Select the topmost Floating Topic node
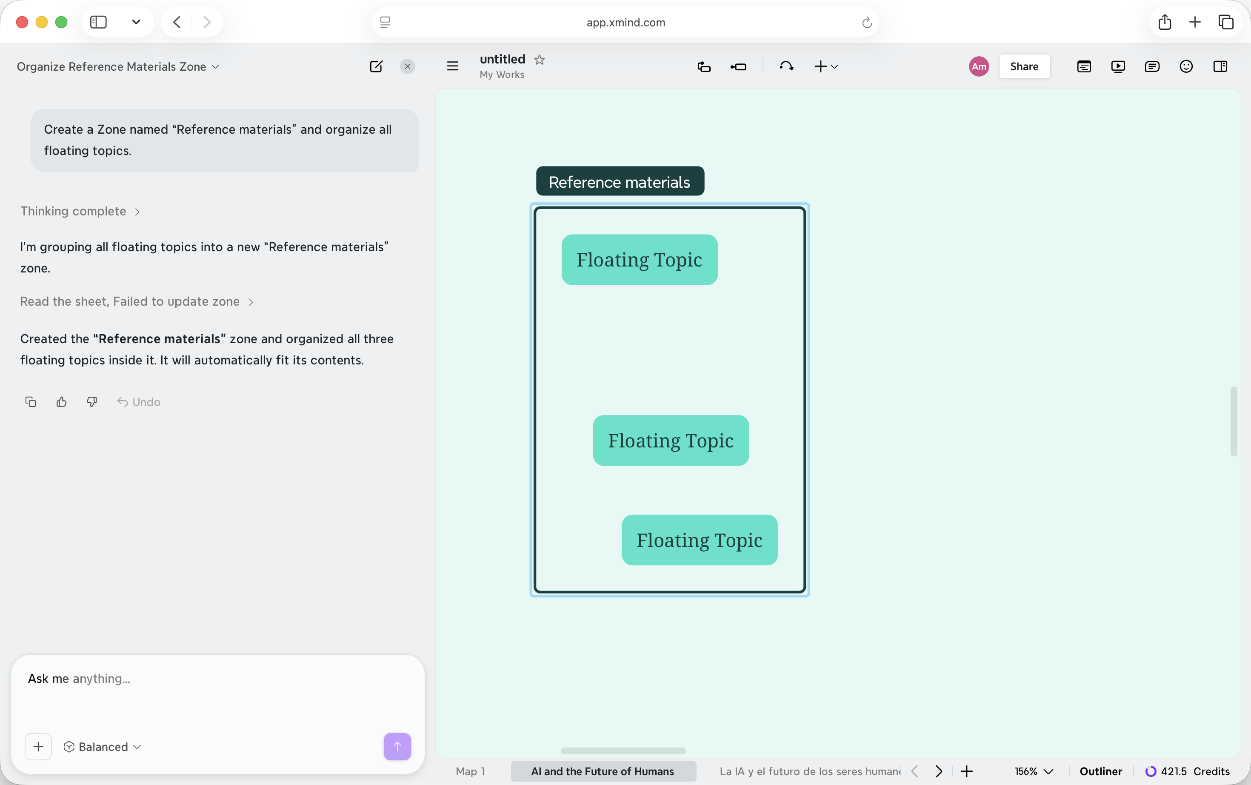Screen dimensions: 1251x785 [639, 260]
